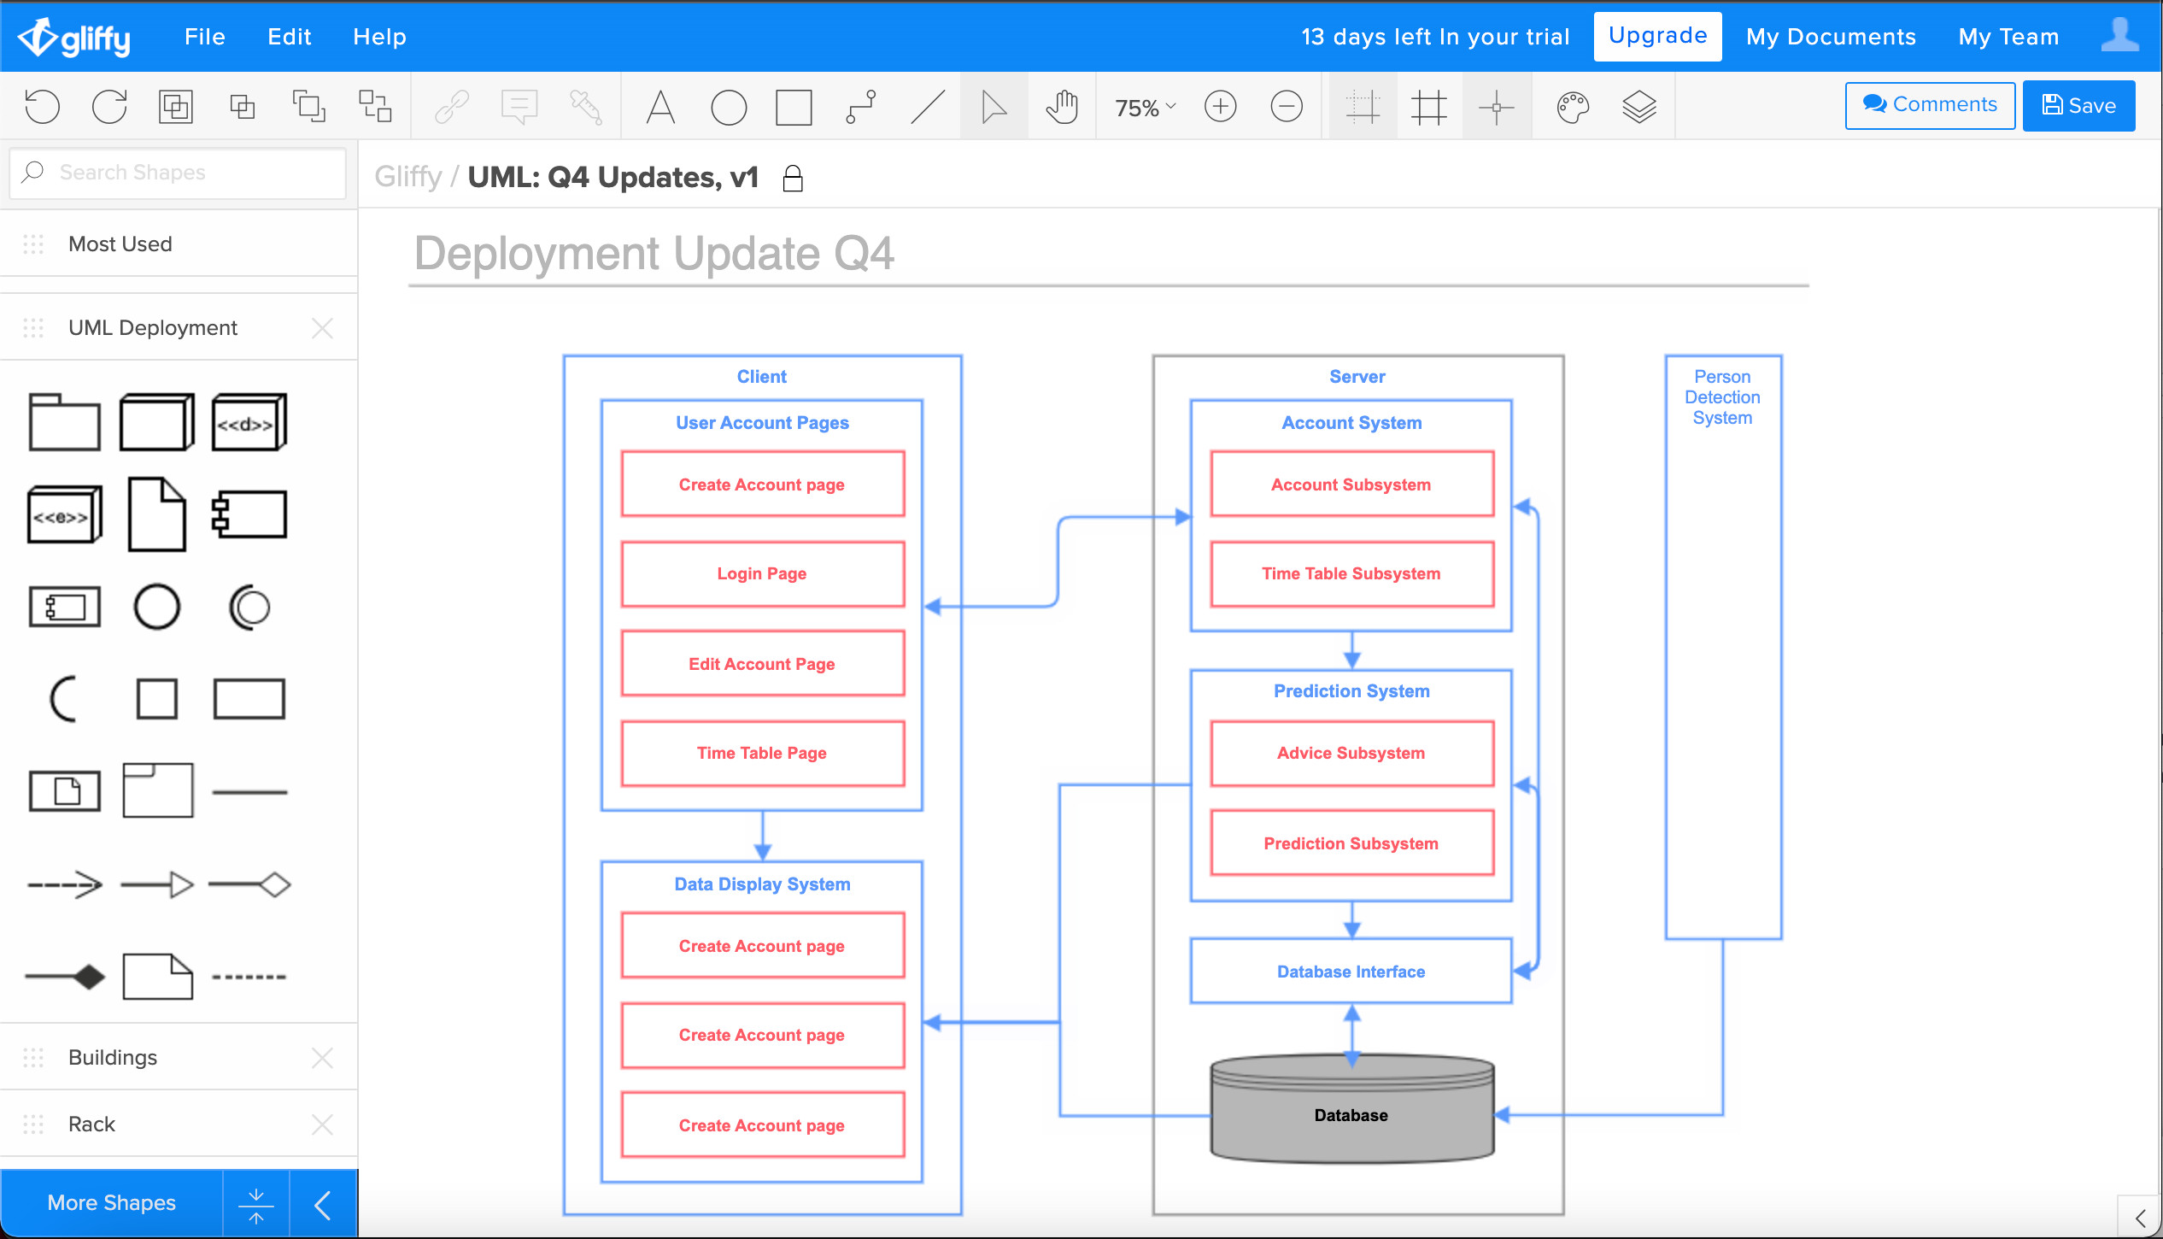Open the 75% zoom level dropdown

(1145, 108)
